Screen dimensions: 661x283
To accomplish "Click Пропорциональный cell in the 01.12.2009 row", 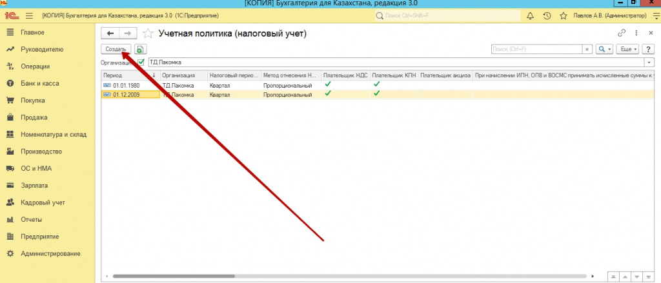I will (291, 94).
